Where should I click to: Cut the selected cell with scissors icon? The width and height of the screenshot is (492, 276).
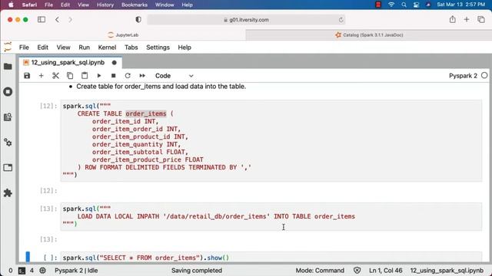[x=55, y=76]
